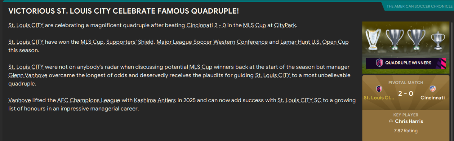Click the Quadruple Winners banner
454x141 pixels.
click(x=407, y=63)
